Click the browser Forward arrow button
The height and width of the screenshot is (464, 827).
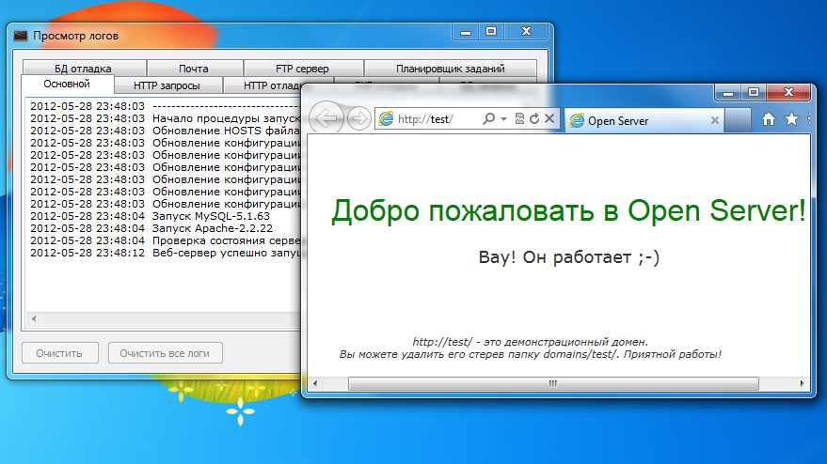[x=358, y=119]
